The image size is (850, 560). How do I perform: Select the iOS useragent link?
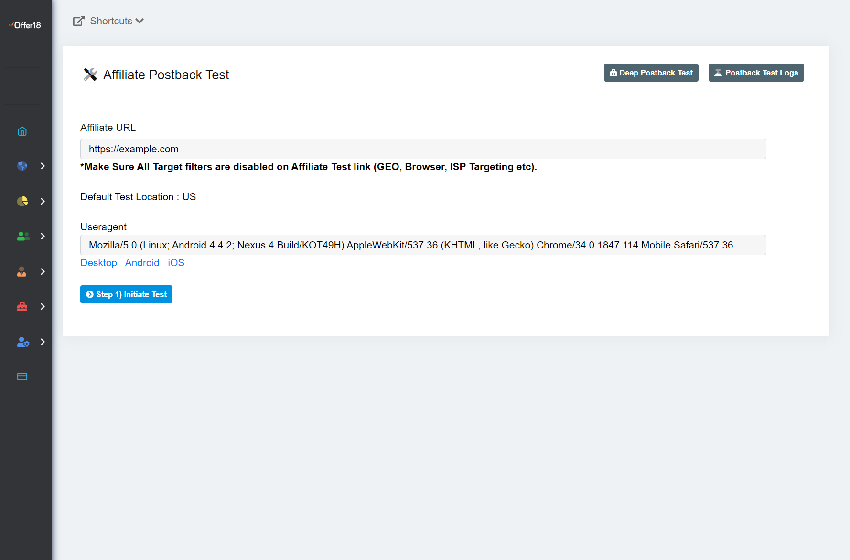176,263
